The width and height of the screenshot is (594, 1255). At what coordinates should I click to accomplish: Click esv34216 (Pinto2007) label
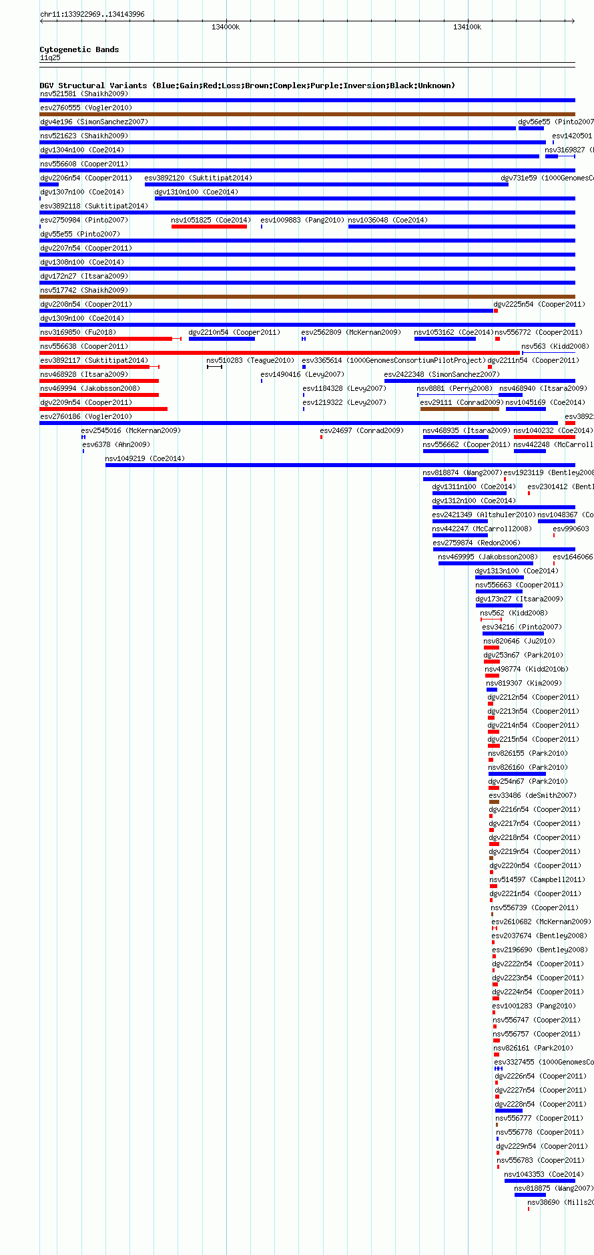coord(523,627)
